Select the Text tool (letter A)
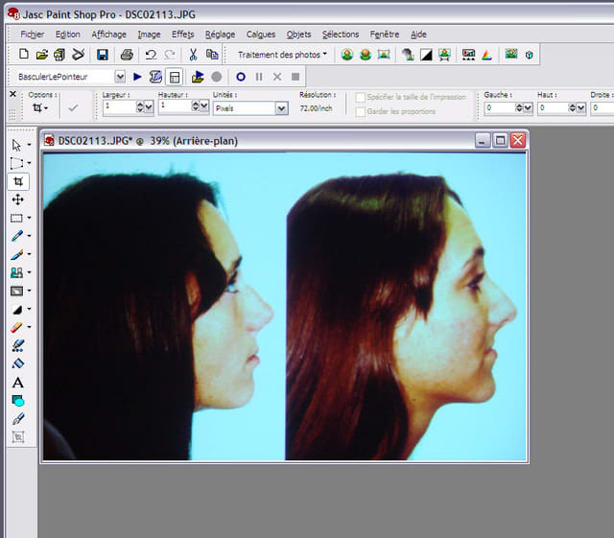The image size is (614, 538). [17, 383]
